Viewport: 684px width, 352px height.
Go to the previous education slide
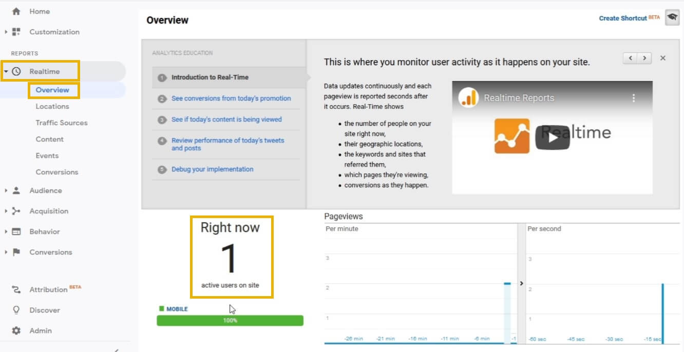point(630,58)
